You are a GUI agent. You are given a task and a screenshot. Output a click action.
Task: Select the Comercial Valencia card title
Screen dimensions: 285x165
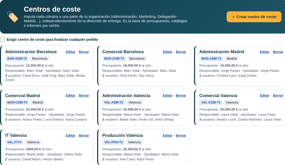coord(218,96)
